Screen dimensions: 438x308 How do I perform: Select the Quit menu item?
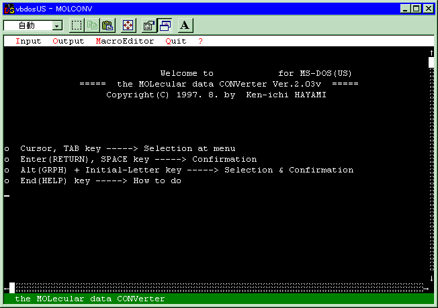pyautogui.click(x=176, y=41)
